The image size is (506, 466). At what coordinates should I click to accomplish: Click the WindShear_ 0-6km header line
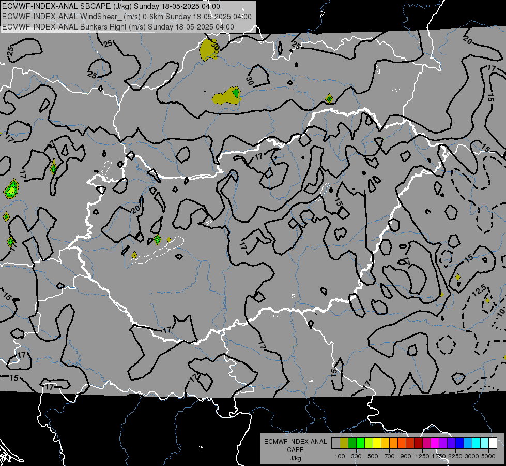pos(127,17)
